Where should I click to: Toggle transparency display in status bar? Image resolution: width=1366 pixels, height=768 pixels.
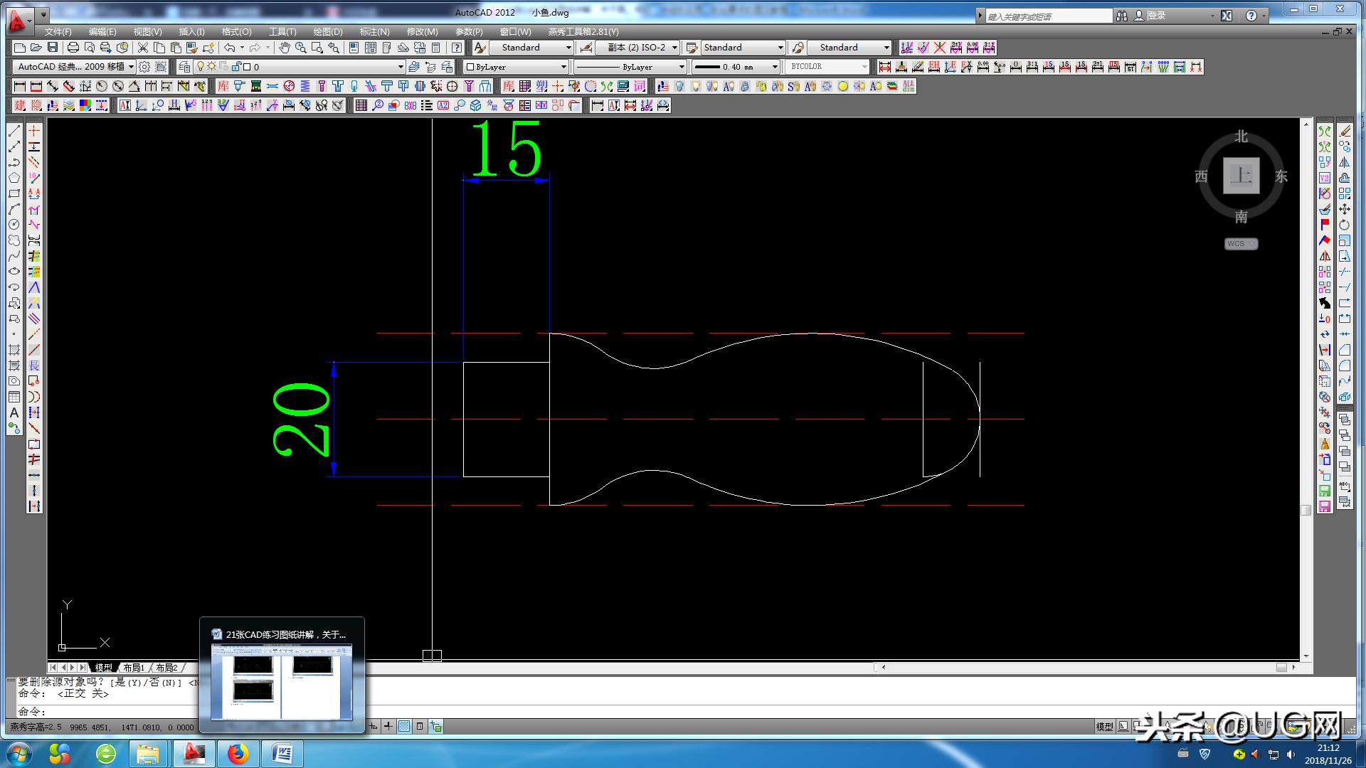(404, 726)
